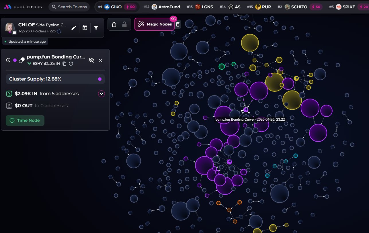
Task: Open address in explorer via external-link icon
Action: click(71, 64)
